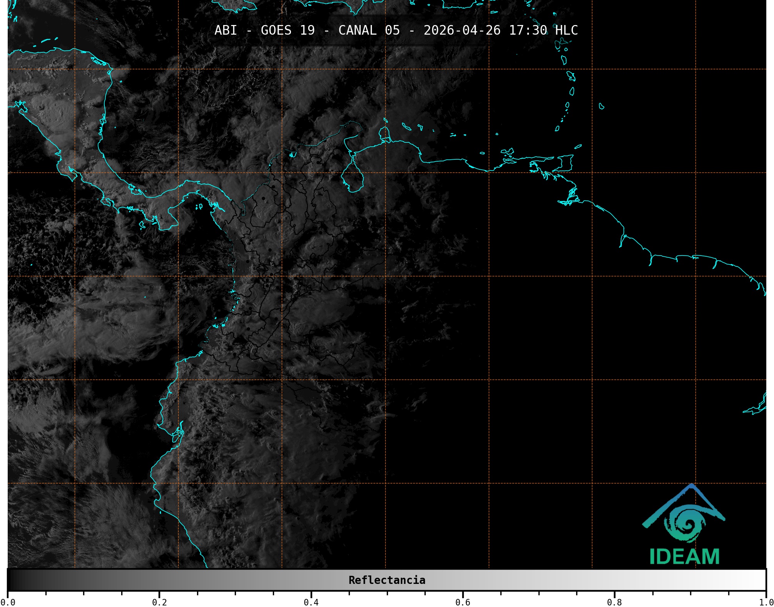Click the 0.6 tick label on the colorbar
The width and height of the screenshot is (774, 607).
[x=463, y=602]
